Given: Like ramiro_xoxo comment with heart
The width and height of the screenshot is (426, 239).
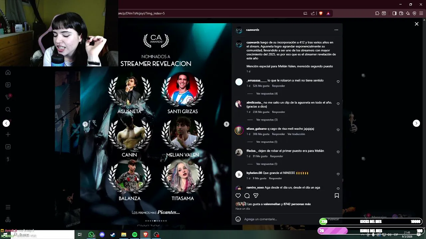Looking at the screenshot, I should 338,189.
